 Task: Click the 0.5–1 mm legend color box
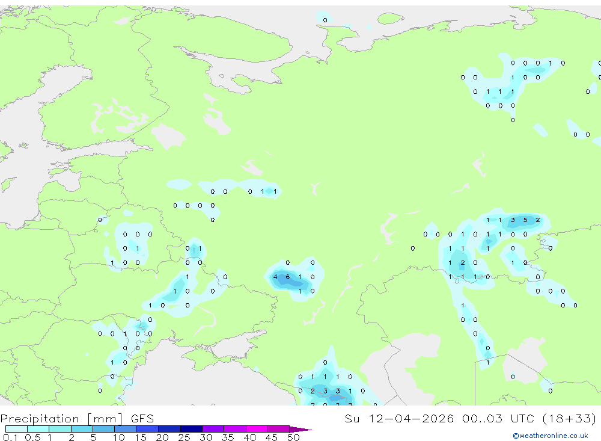click(x=38, y=429)
